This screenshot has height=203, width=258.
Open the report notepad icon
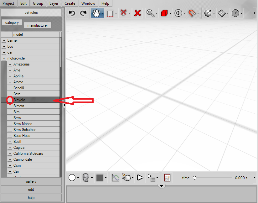[167, 178]
